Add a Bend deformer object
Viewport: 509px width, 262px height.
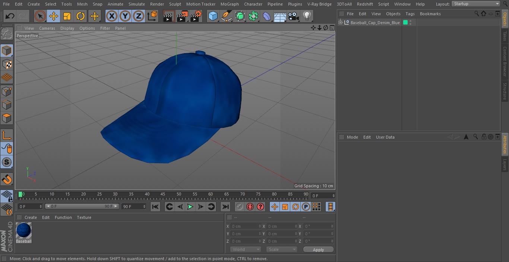pos(267,16)
